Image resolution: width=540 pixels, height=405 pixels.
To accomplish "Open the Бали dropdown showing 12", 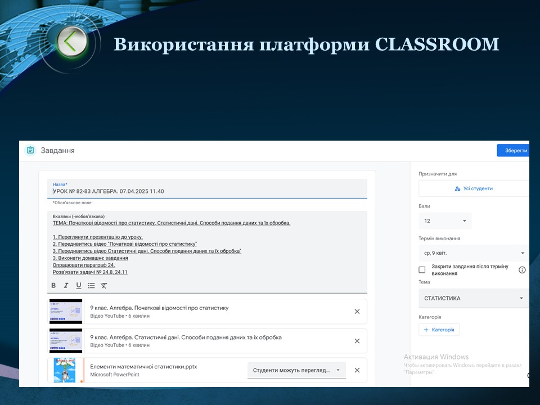I will 444,221.
